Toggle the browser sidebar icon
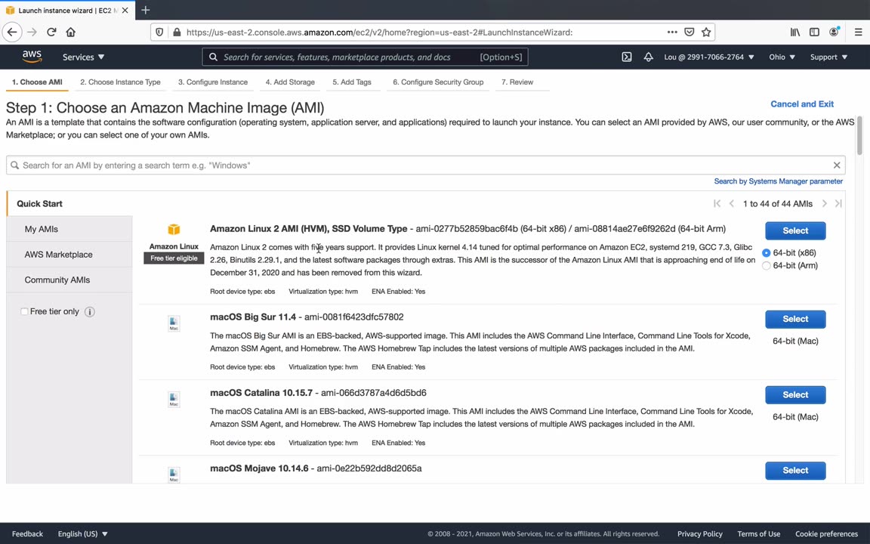Image resolution: width=870 pixels, height=544 pixels. pyautogui.click(x=814, y=32)
